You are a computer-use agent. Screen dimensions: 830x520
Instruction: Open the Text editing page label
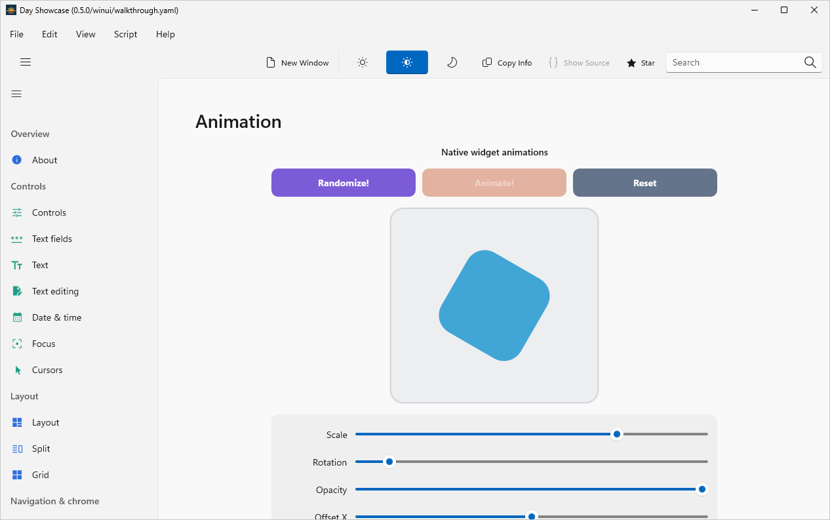[x=55, y=291]
